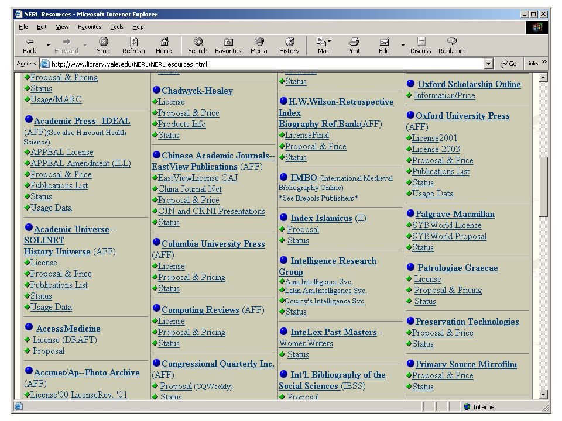Viewport: 562px width, 421px height.
Task: Open the Primary Source Microfilm link
Action: pos(466,364)
